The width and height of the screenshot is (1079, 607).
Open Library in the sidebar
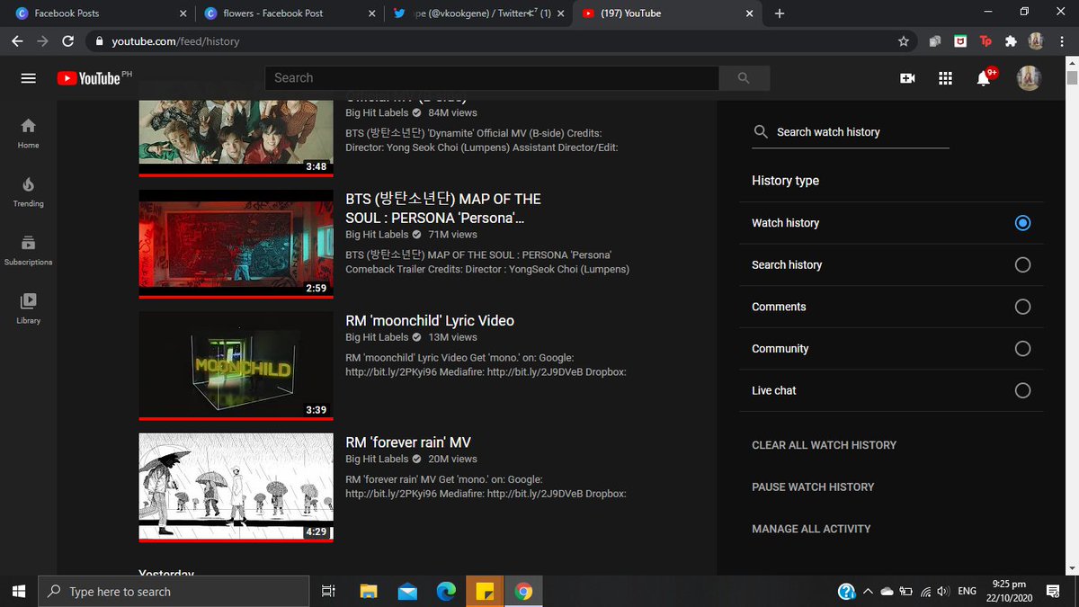[29, 308]
